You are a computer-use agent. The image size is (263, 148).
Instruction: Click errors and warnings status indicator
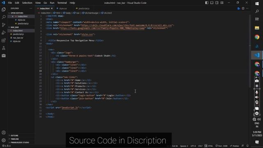coord(7,146)
